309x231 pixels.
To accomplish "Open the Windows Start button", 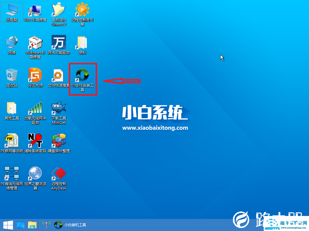I will [x=8, y=225].
